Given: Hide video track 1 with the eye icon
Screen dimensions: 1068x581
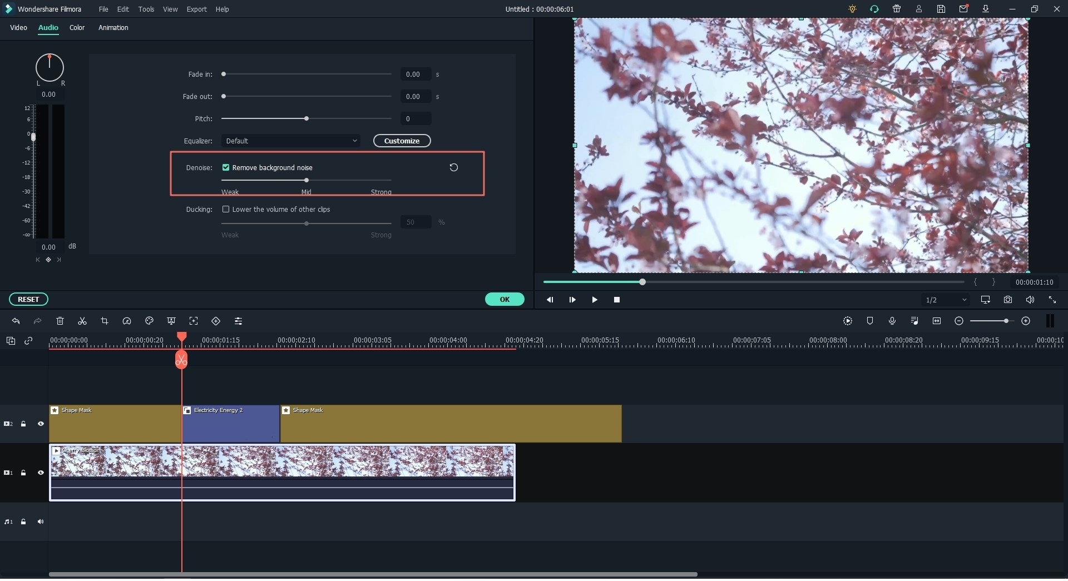Looking at the screenshot, I should [41, 474].
